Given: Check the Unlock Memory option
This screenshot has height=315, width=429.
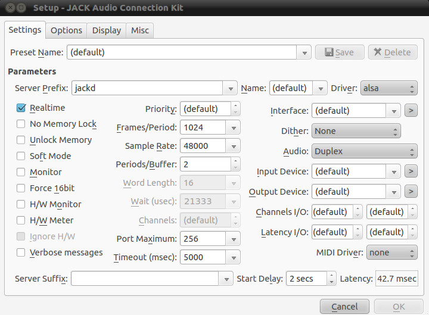Looking at the screenshot, I should (x=21, y=140).
